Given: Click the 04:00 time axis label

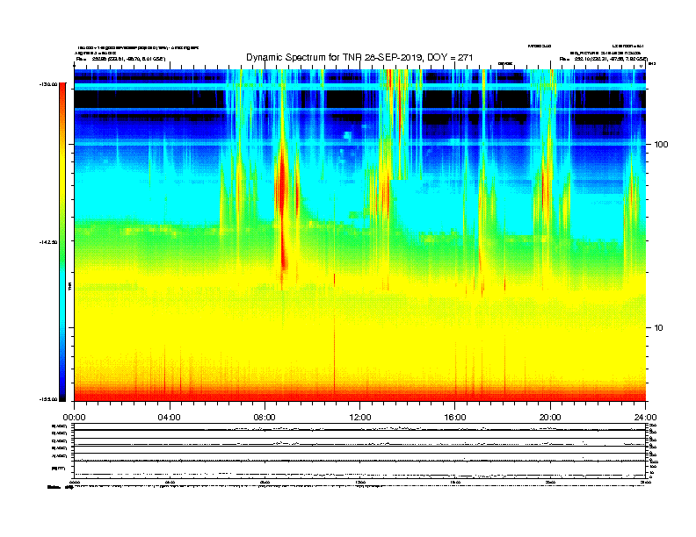Looking at the screenshot, I should pyautogui.click(x=169, y=418).
